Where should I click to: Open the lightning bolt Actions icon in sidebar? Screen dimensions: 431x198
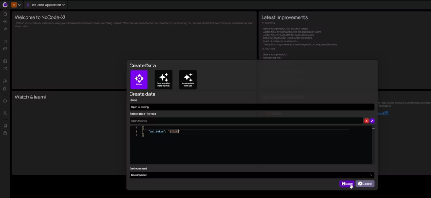(x=5, y=29)
